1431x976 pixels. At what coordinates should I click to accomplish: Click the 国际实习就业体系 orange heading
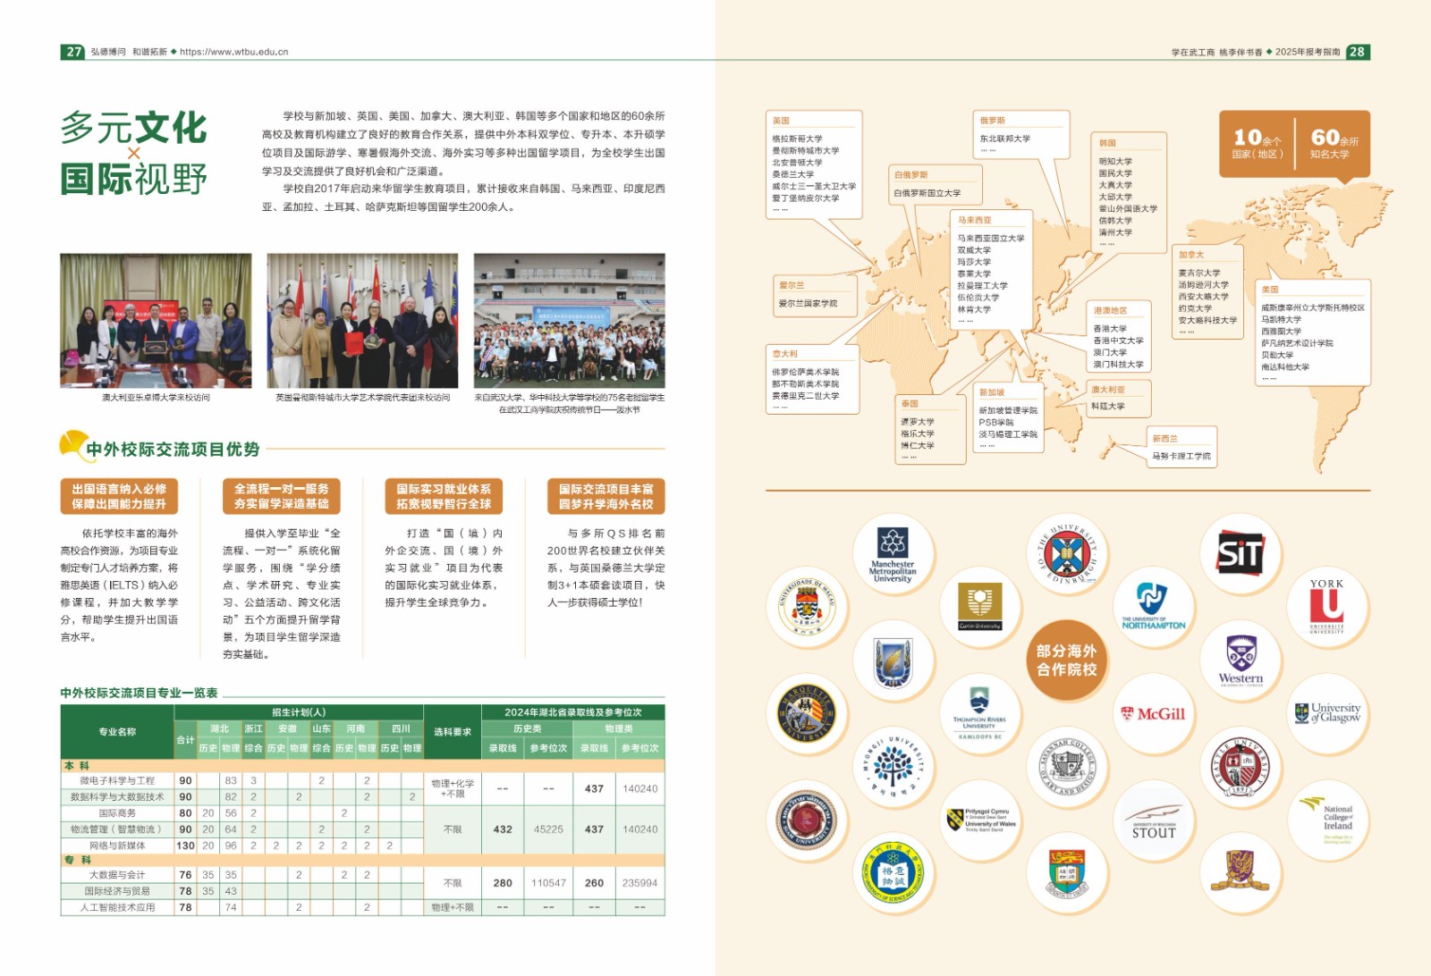point(444,496)
